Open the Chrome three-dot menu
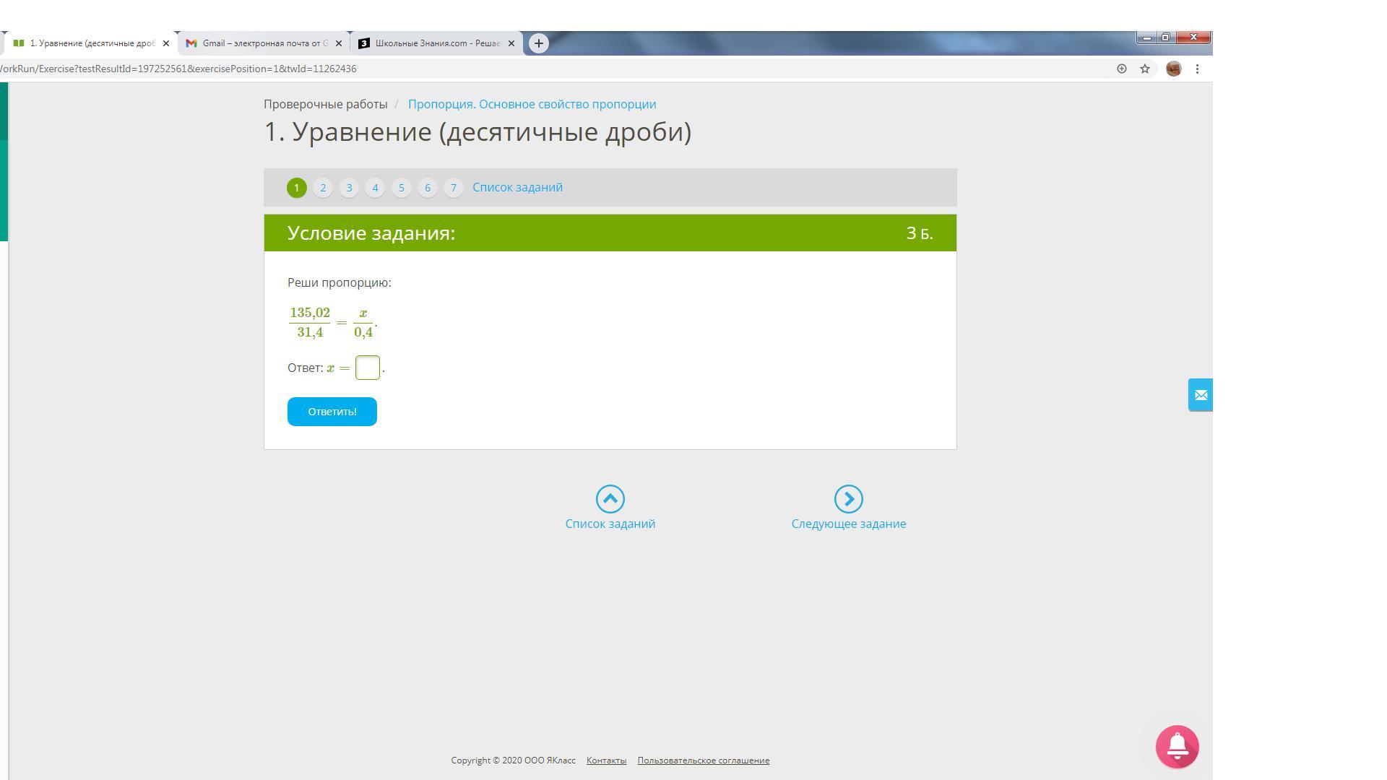Image resolution: width=1387 pixels, height=780 pixels. (x=1197, y=69)
